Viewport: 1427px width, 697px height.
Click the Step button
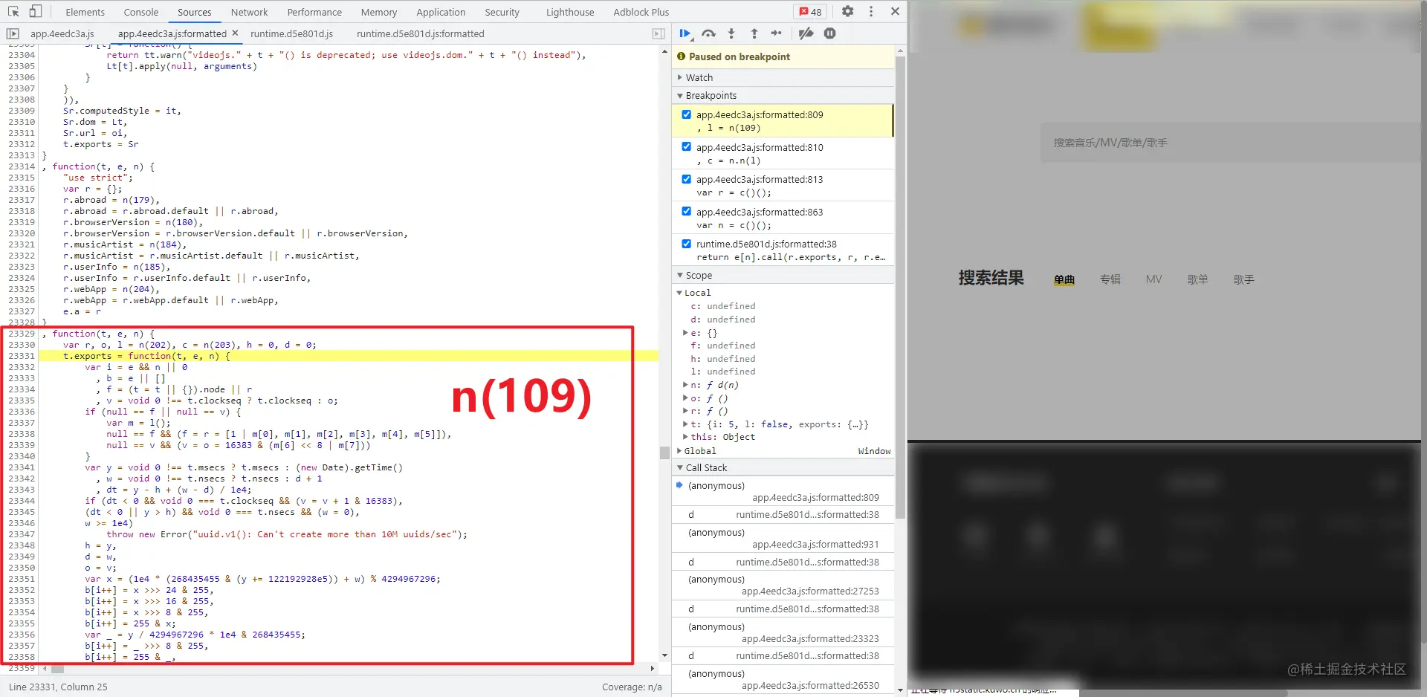coord(776,33)
